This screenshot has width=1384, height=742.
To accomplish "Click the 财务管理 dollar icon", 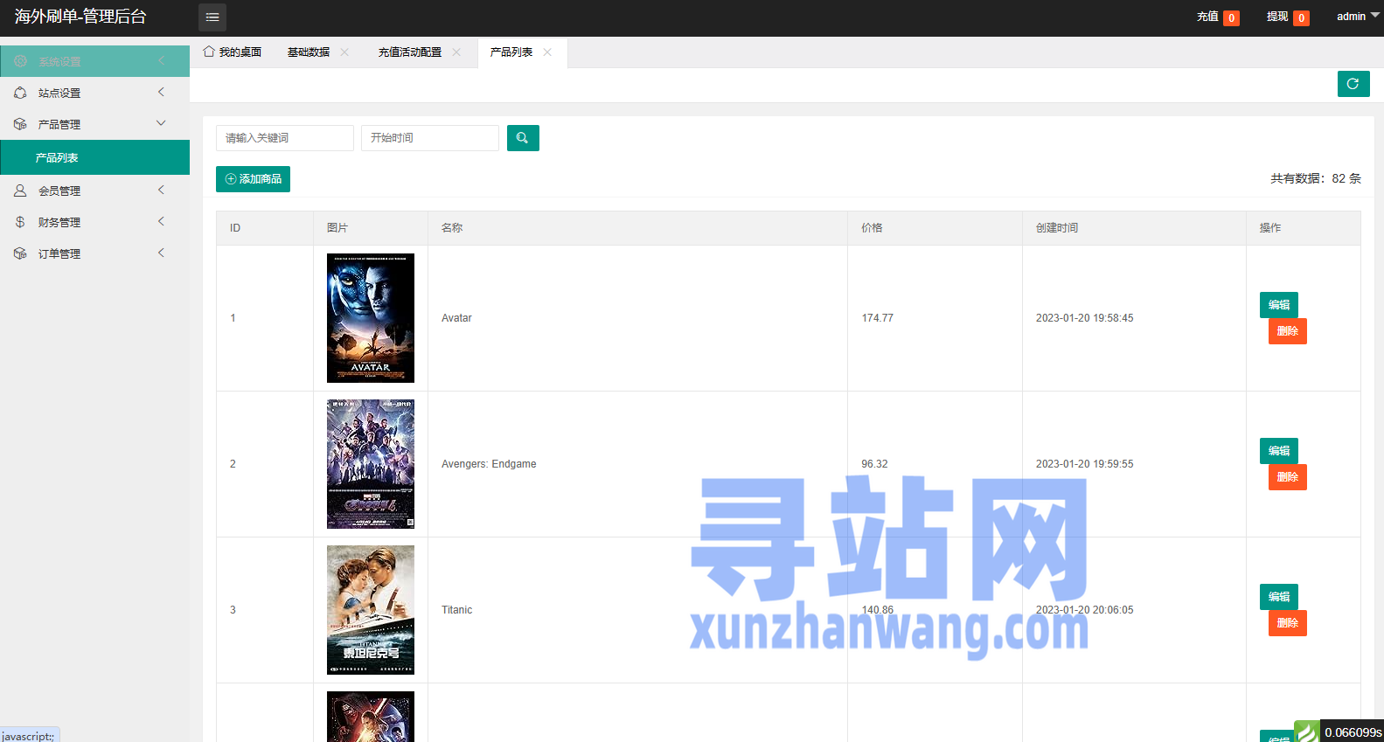I will pyautogui.click(x=20, y=222).
